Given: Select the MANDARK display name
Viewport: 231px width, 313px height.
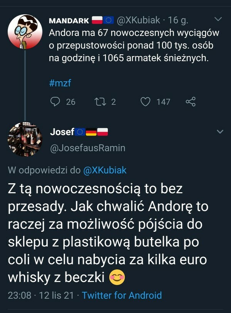Looking at the screenshot, I should point(69,20).
